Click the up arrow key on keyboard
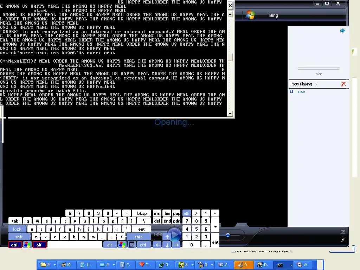Screen dimensions: 360x270 [x=167, y=237]
